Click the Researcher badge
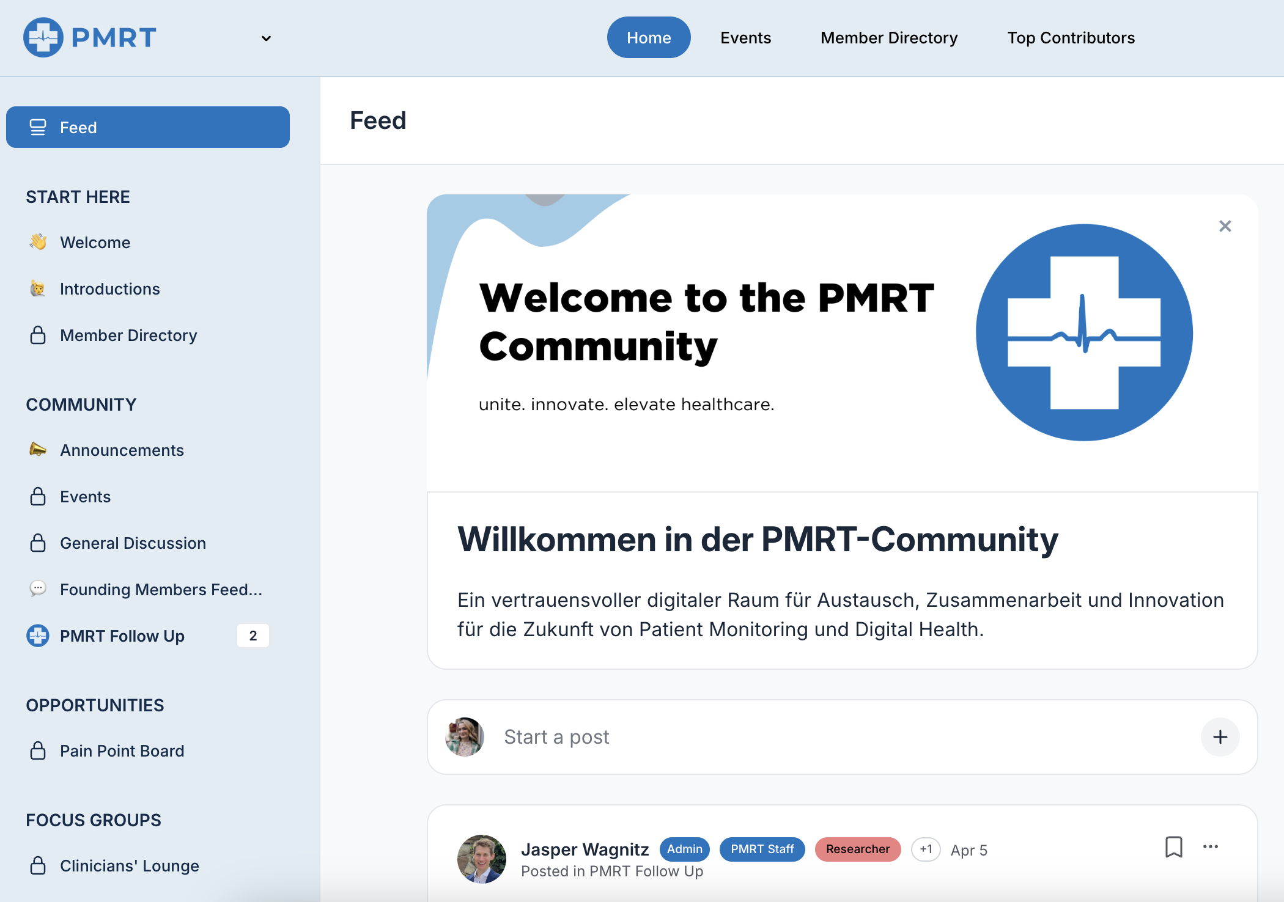1284x902 pixels. [858, 849]
